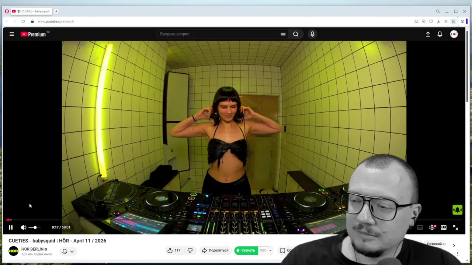Open YouTube notifications bell in header
Viewport: 472px width, 265px height.
pos(440,34)
